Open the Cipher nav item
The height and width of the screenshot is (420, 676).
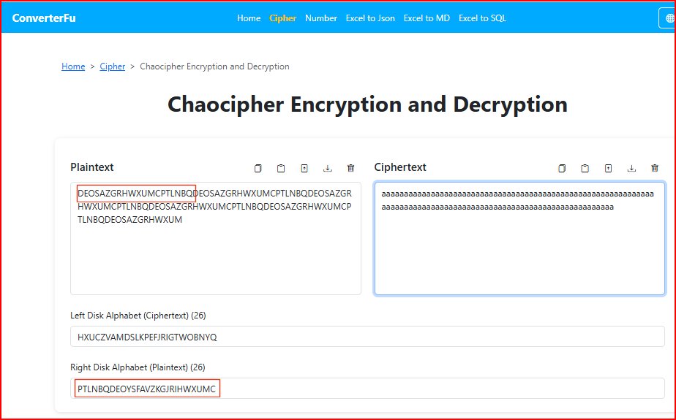tap(283, 18)
